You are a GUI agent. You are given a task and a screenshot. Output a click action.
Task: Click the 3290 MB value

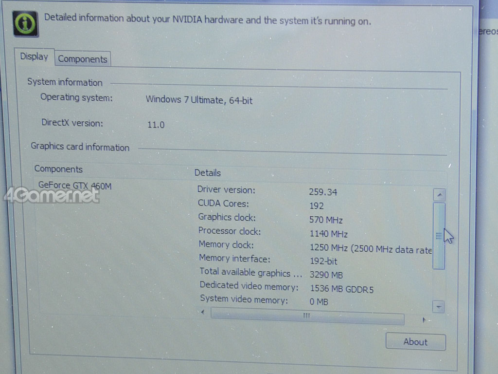coord(326,275)
